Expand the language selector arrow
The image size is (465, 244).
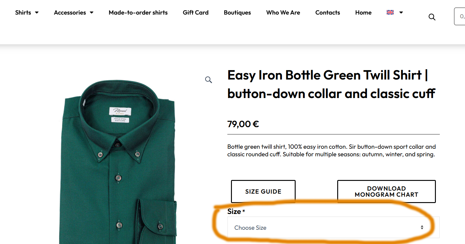click(x=401, y=12)
